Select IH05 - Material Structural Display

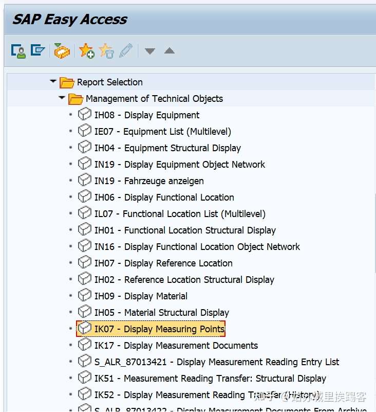click(162, 313)
